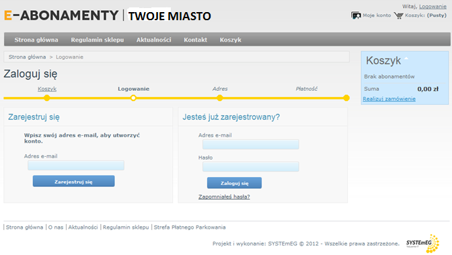Image resolution: width=452 pixels, height=255 pixels.
Task: Open Kontakt in navigation bar
Action: pos(196,40)
